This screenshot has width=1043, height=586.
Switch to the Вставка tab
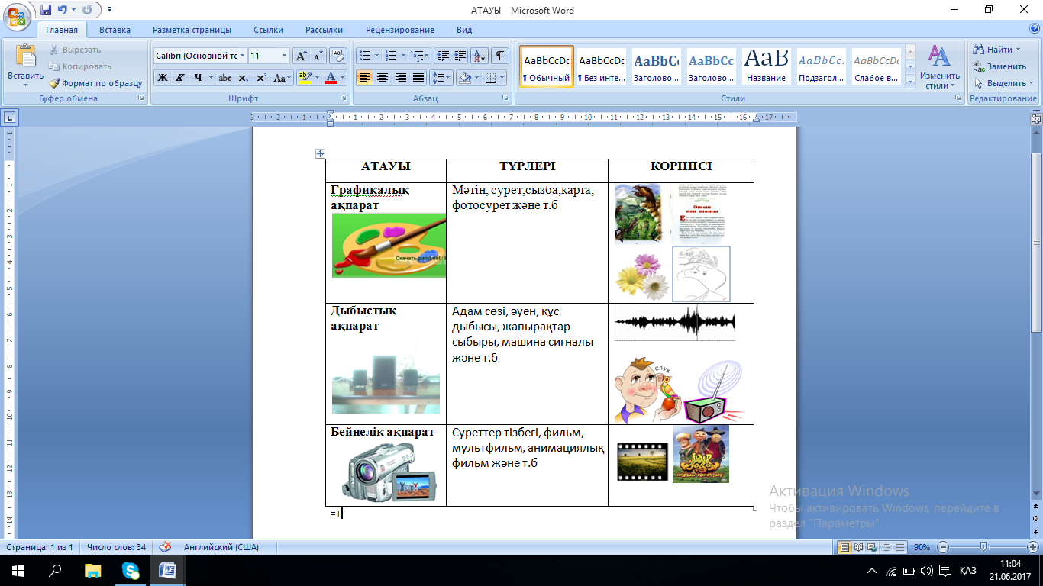115,30
